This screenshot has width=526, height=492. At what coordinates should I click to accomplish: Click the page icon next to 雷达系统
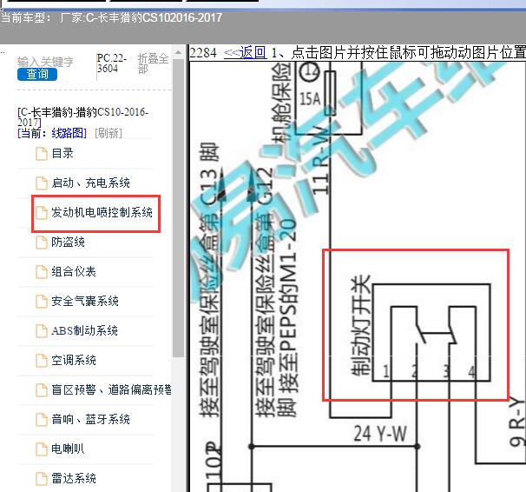42,479
